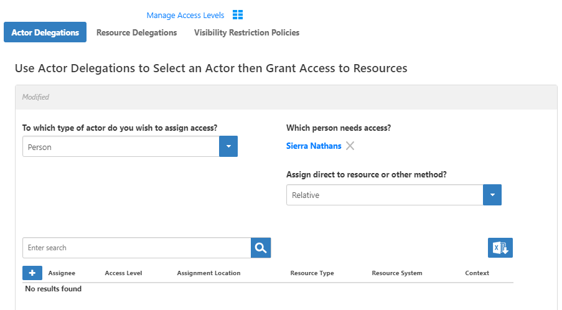
Task: Remove Sierra Nathans with the X icon
Action: pyautogui.click(x=350, y=146)
